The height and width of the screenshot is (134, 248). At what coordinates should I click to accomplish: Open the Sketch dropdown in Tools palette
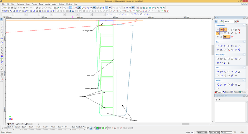click(x=235, y=21)
